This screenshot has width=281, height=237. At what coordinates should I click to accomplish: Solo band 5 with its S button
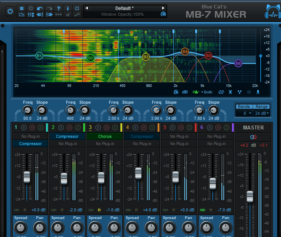pos(189,127)
